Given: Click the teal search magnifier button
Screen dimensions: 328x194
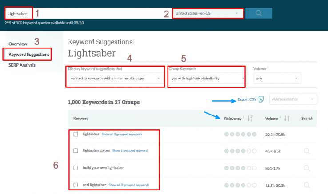Looking at the screenshot, I should pyautogui.click(x=259, y=13).
